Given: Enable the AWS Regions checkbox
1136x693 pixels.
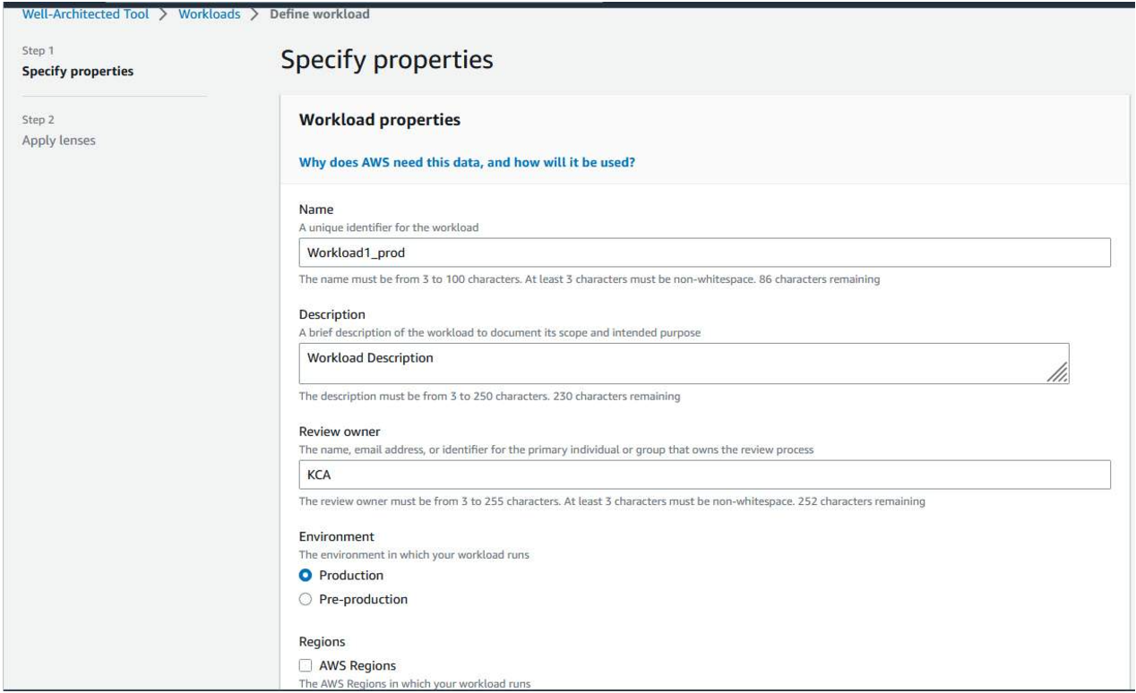Looking at the screenshot, I should pos(306,665).
